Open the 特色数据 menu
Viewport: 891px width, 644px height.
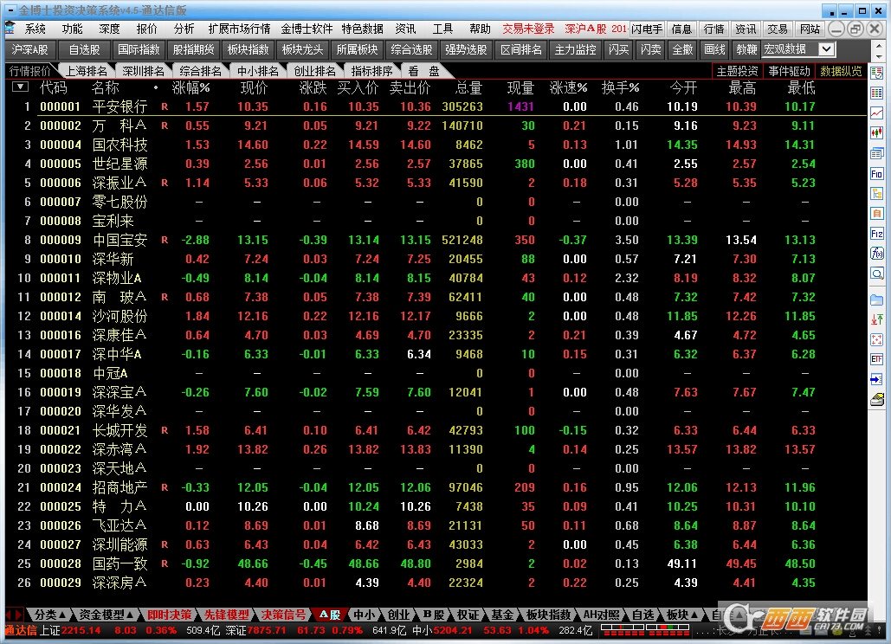pos(363,29)
